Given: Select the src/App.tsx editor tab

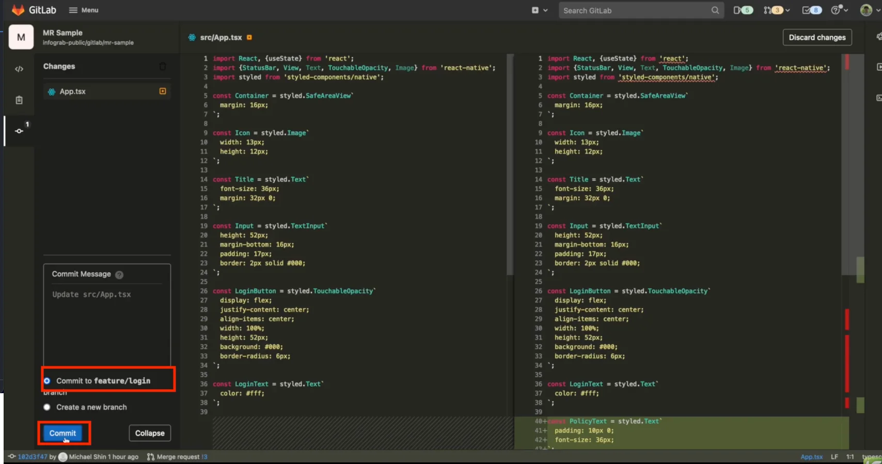Looking at the screenshot, I should coord(221,37).
